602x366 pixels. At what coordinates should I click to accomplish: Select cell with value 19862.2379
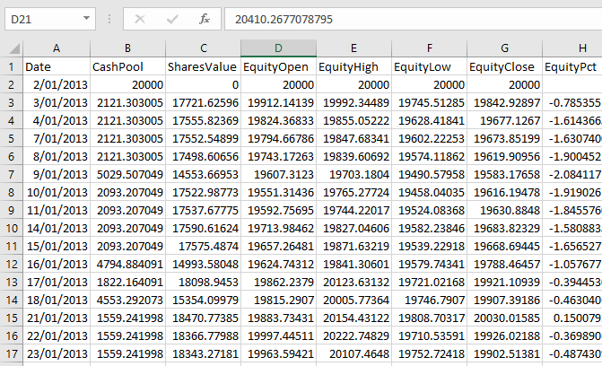tap(278, 283)
